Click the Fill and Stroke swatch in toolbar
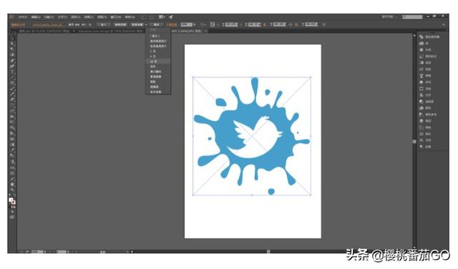This screenshot has height=269, width=458. point(12,201)
